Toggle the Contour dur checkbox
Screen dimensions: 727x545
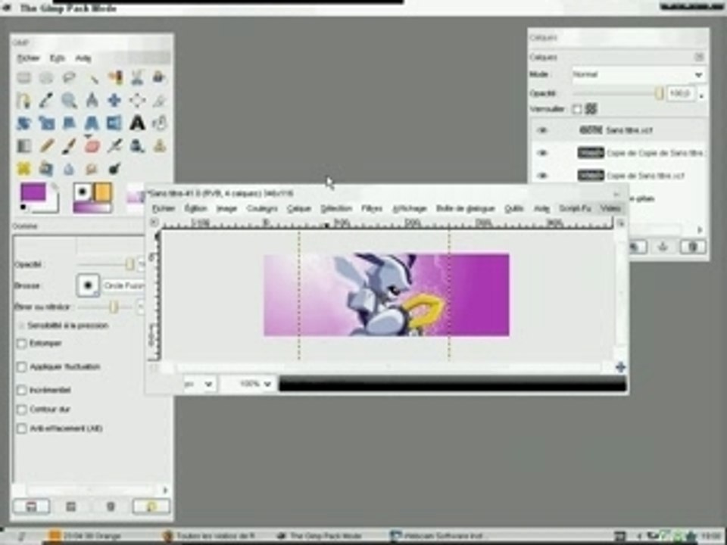(21, 410)
